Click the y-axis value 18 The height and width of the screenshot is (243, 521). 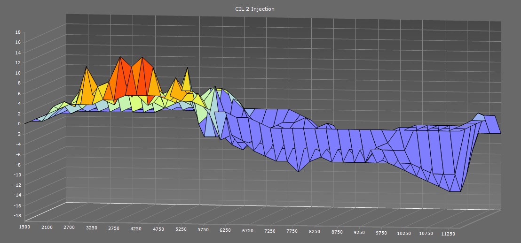[x=18, y=32]
